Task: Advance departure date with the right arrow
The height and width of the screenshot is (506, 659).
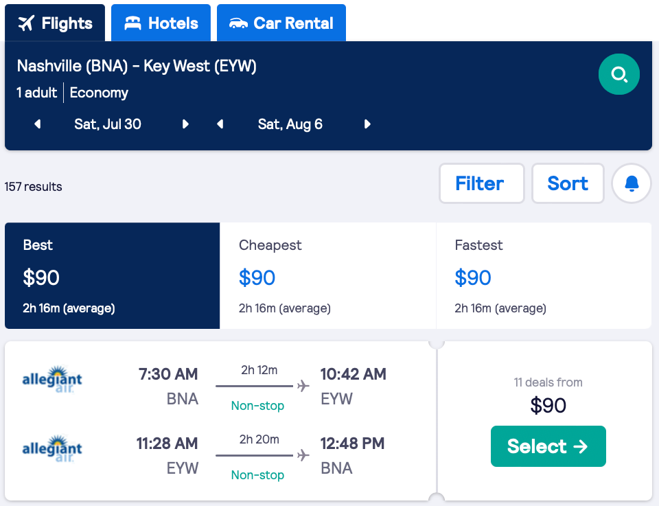Action: 185,124
